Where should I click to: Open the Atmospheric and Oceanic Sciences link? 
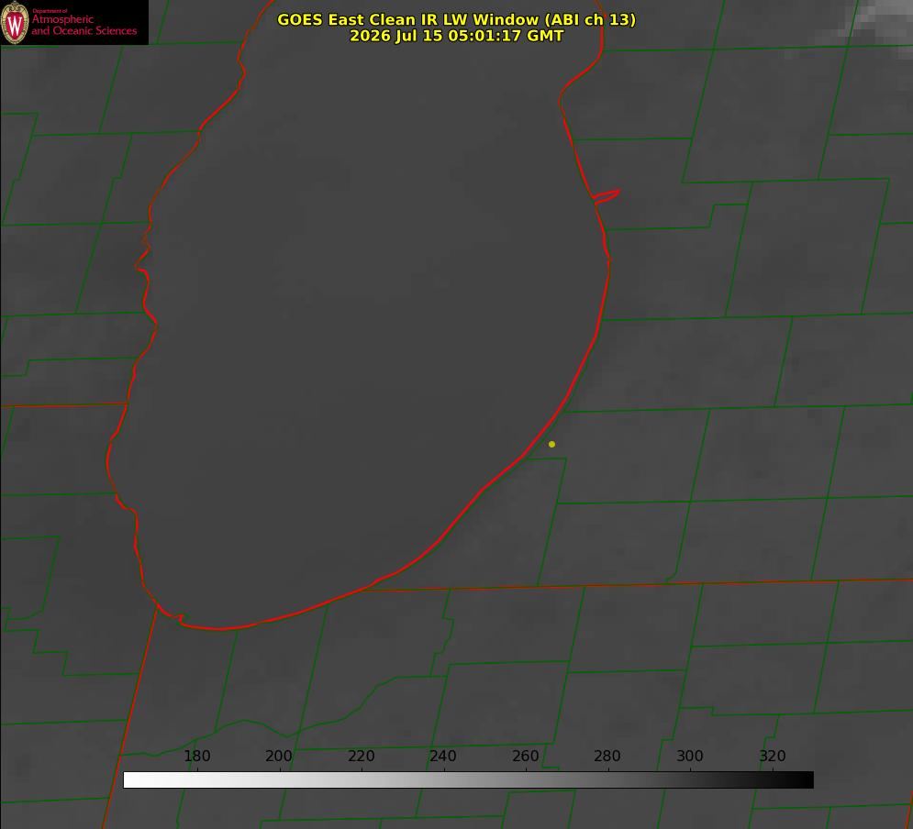click(84, 25)
